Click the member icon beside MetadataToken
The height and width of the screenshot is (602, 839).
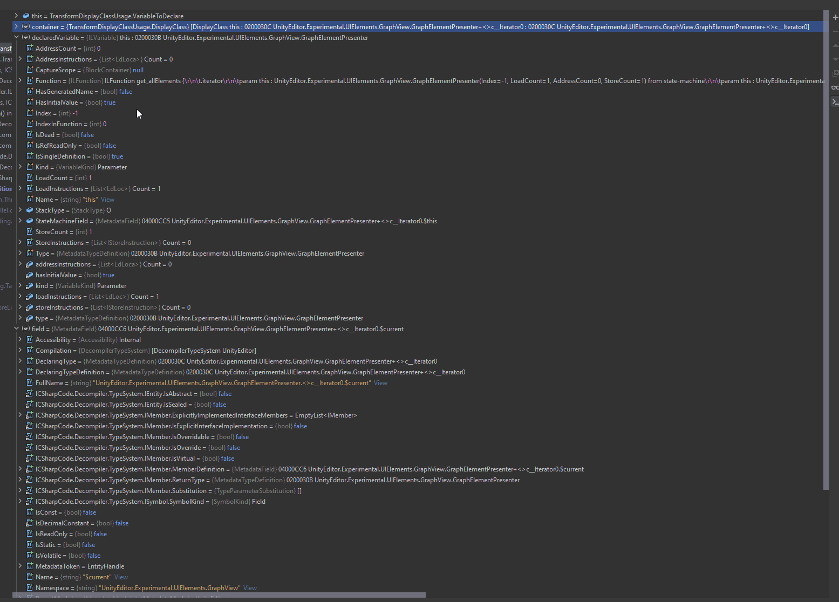[x=29, y=566]
